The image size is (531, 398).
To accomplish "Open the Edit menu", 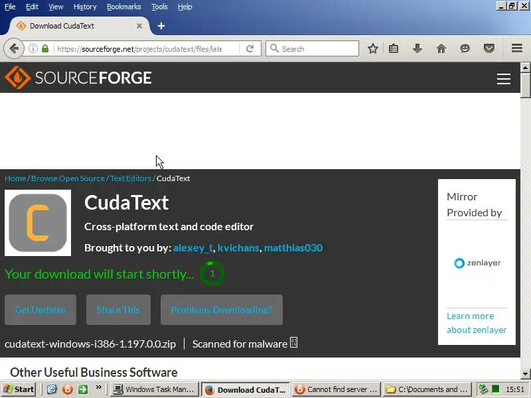I will (32, 7).
